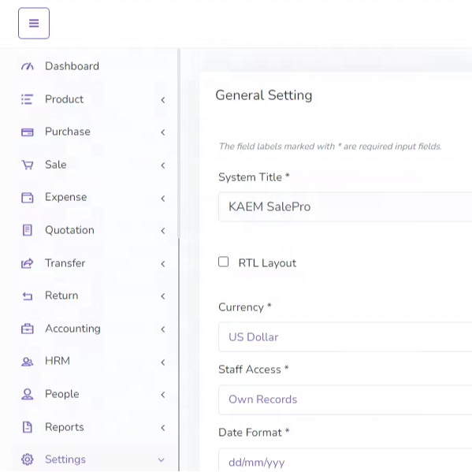Open Dashboard via its gauge icon
The image size is (472, 472).
click(x=28, y=66)
